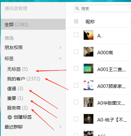Image resolution: width=131 pixels, height=136 pixels.
Task: Open the avatar of A0华致图文
Action: point(89,102)
